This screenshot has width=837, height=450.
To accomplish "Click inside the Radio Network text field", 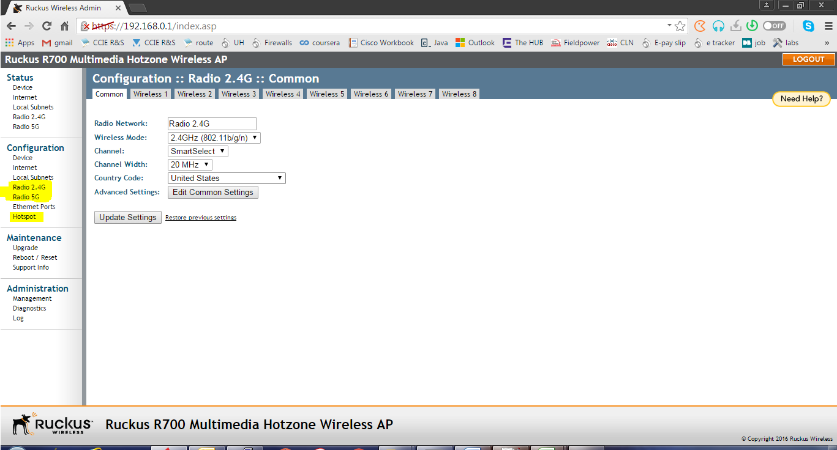I will (212, 124).
